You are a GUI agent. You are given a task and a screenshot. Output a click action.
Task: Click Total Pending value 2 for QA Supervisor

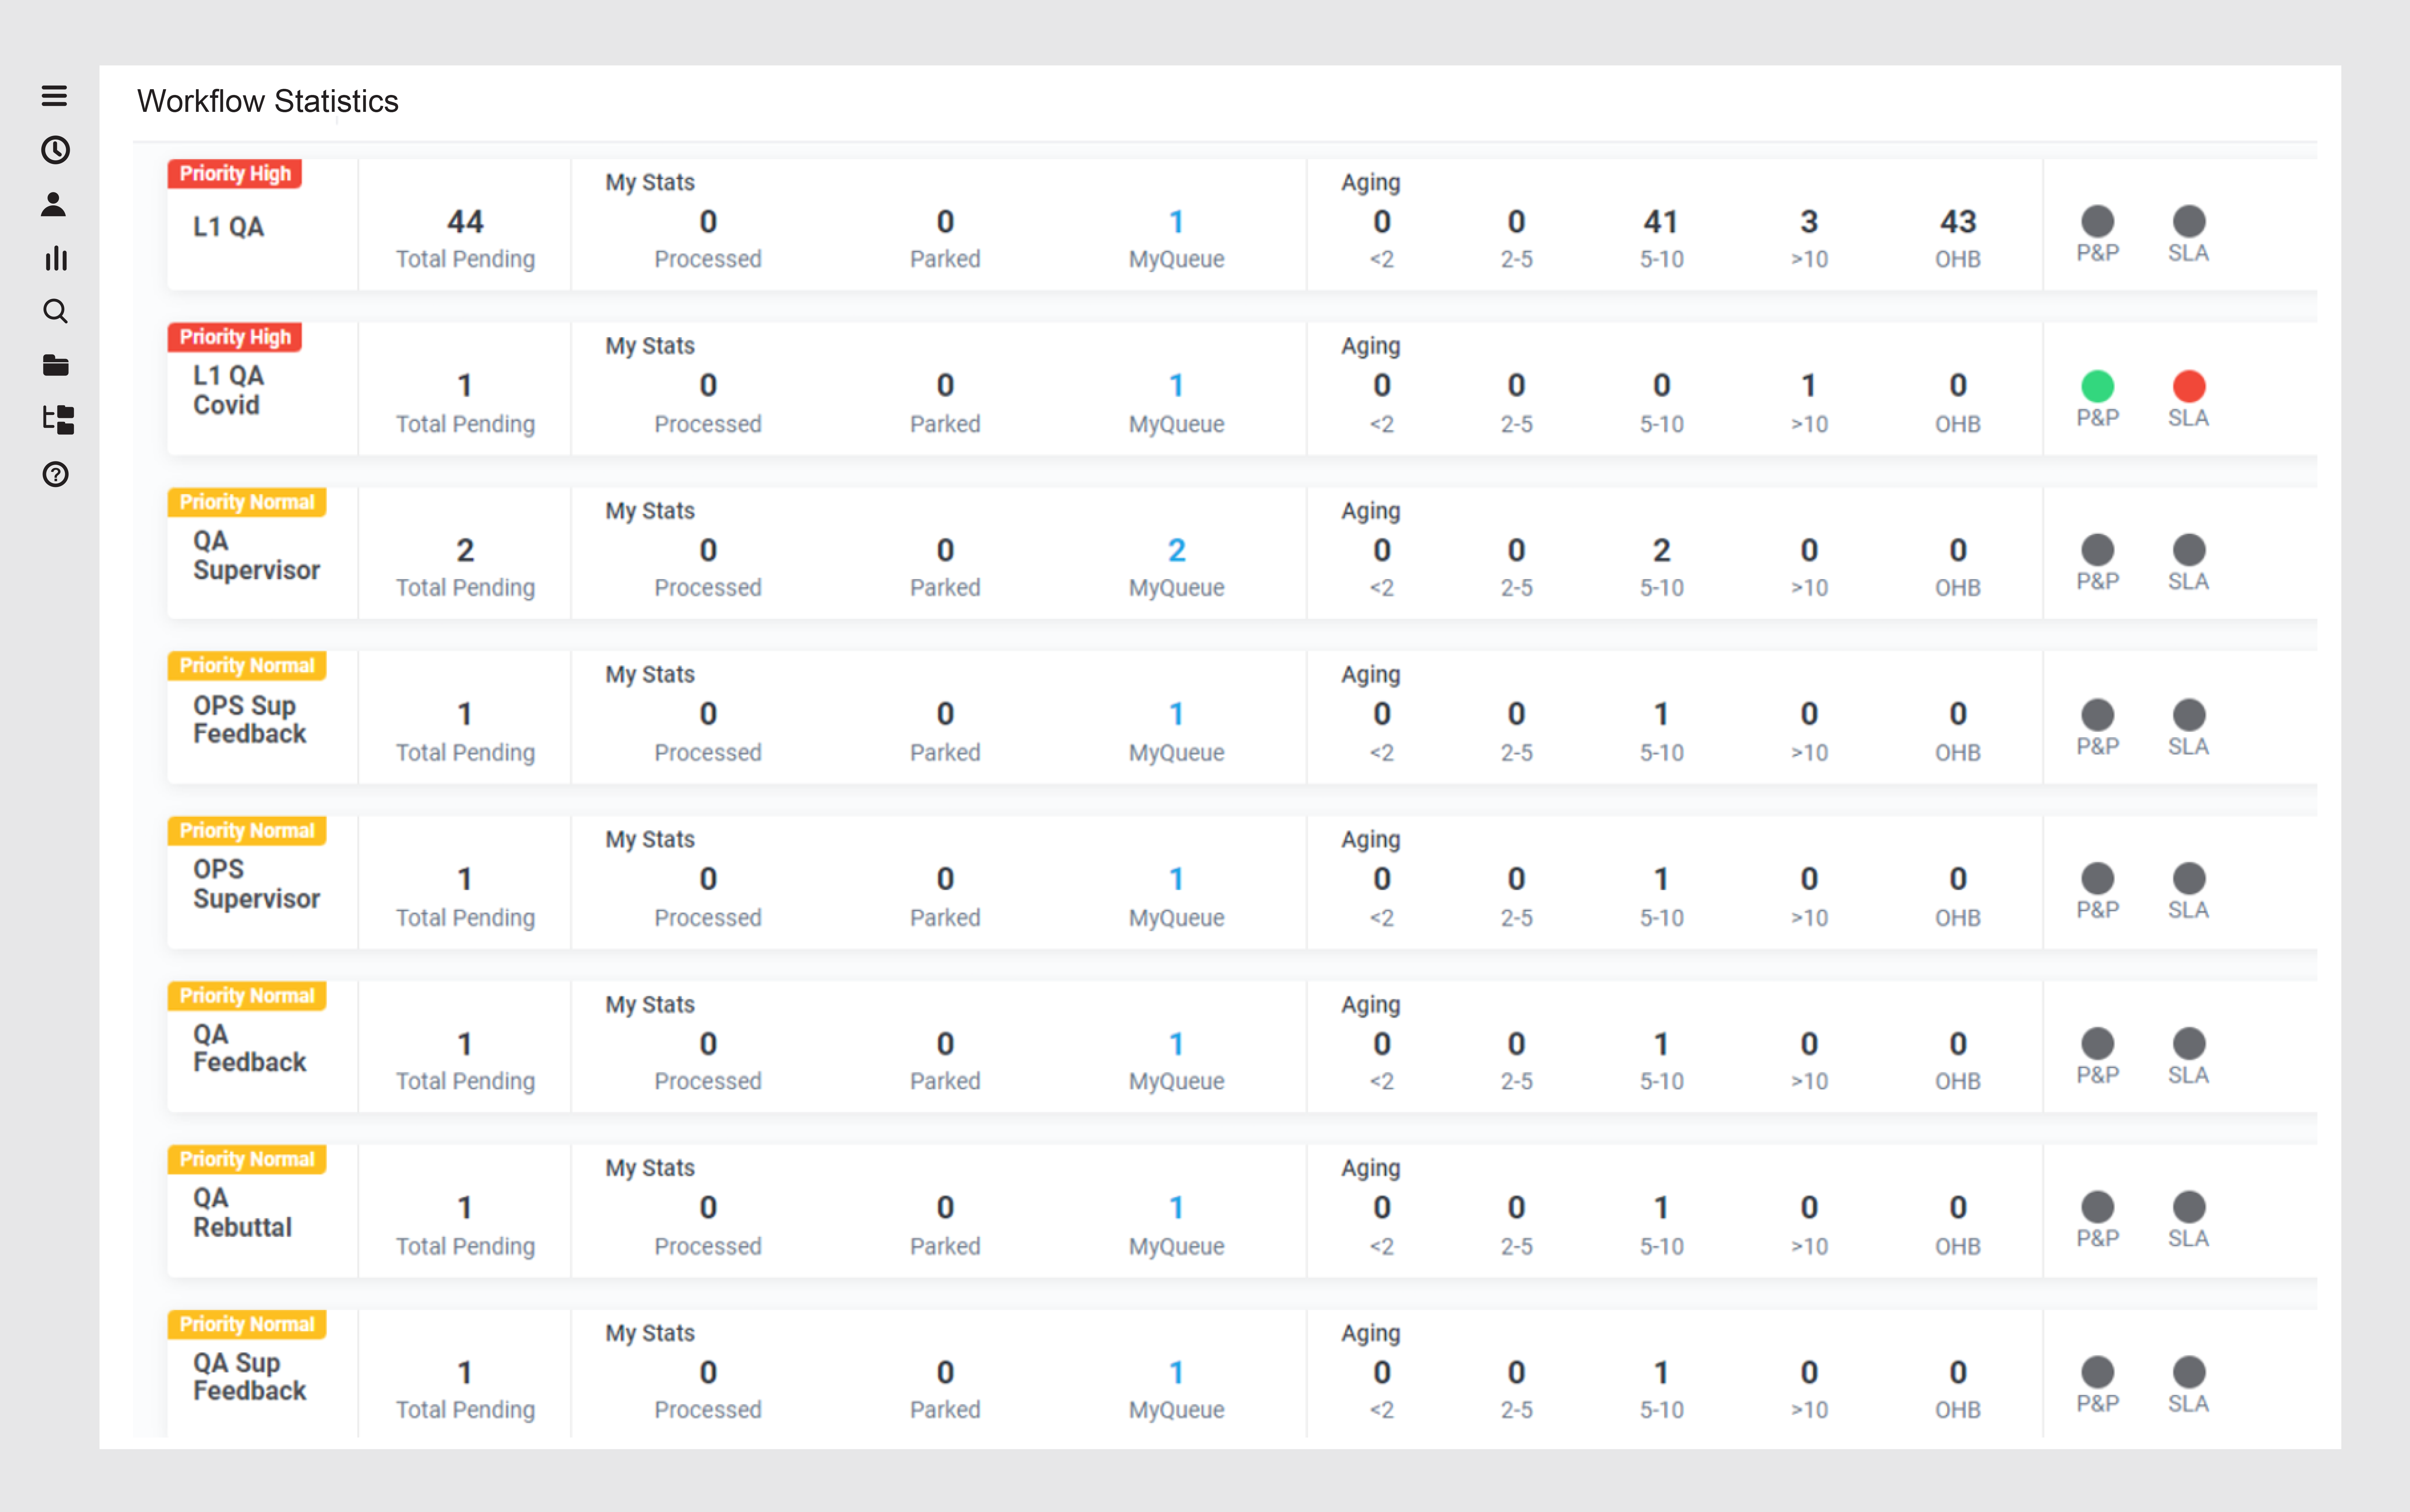[465, 550]
